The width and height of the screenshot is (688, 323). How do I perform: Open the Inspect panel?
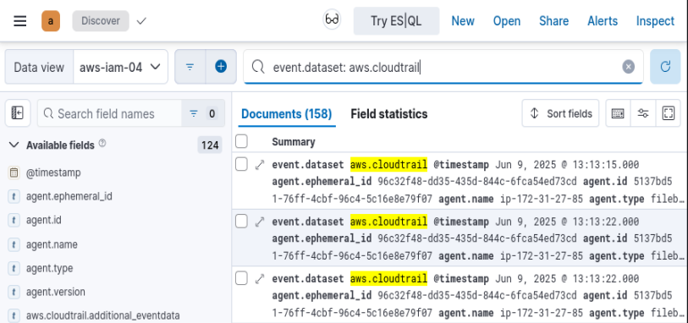tap(655, 21)
